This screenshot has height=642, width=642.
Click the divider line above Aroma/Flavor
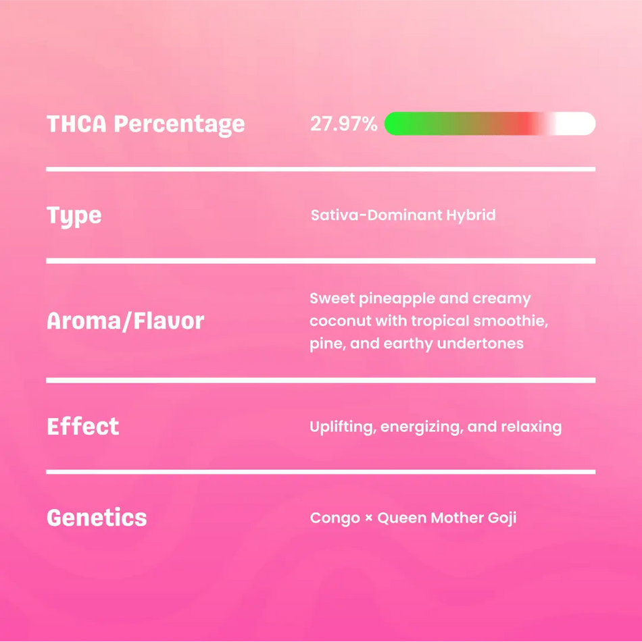320,261
